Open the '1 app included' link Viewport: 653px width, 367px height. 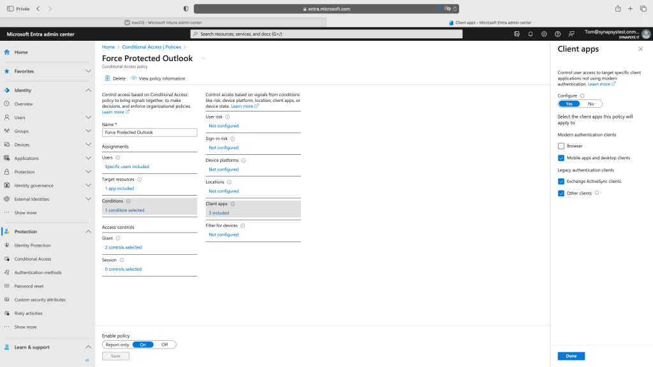point(119,189)
